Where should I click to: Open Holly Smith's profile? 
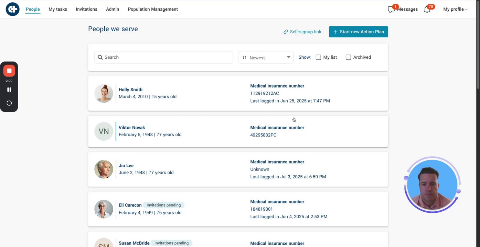130,90
